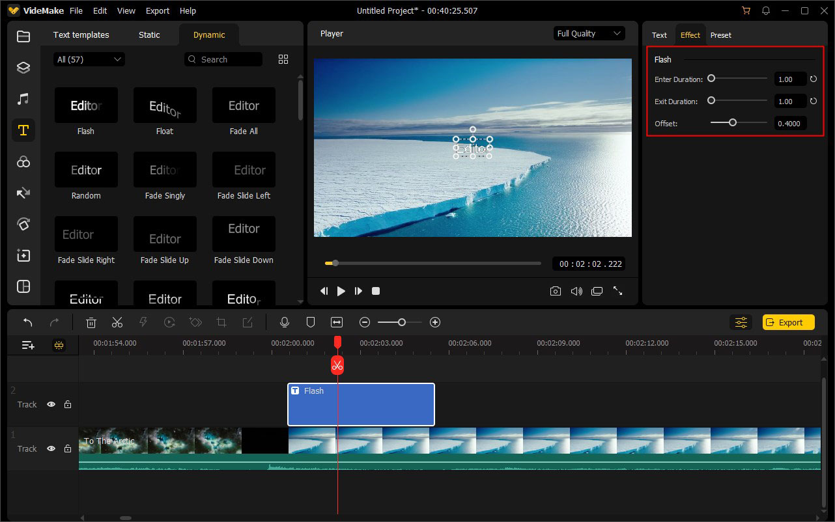Click the Offset slider handle
The height and width of the screenshot is (522, 835).
click(x=733, y=122)
